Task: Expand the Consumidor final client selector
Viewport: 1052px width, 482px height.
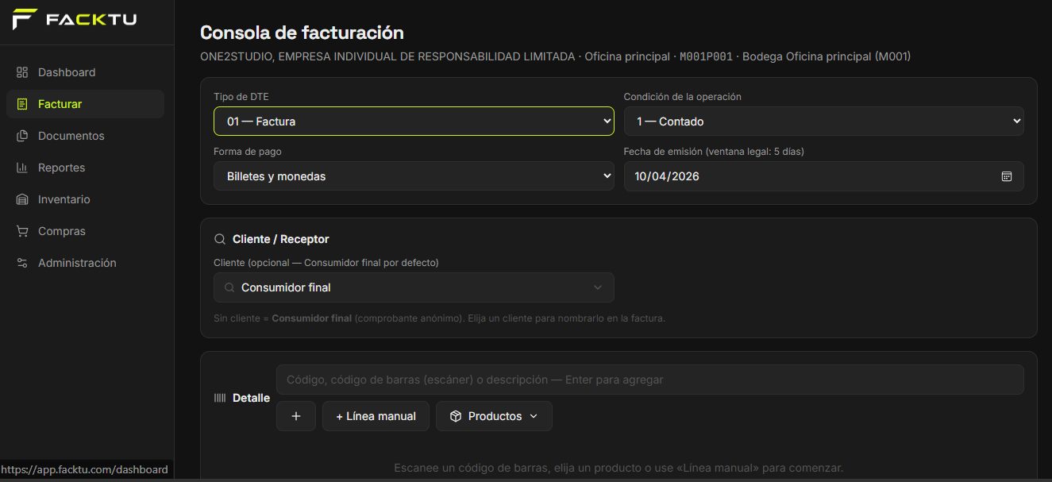Action: [x=414, y=287]
